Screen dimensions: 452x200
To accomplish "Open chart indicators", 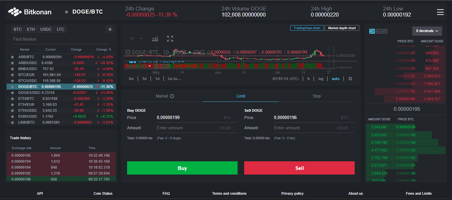I will coord(155,39).
